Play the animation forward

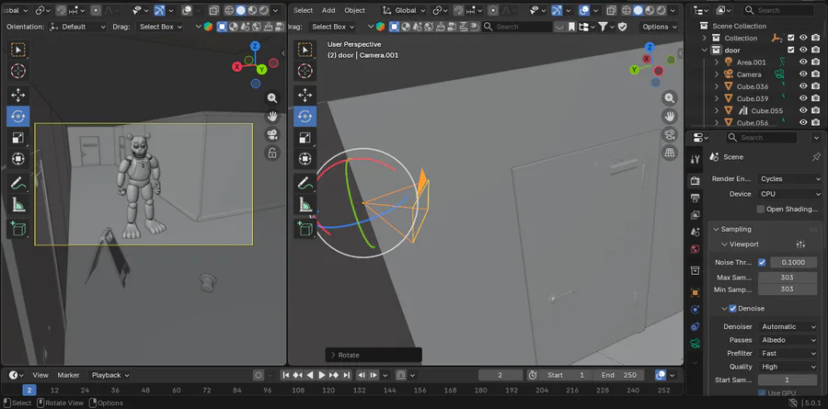(322, 375)
